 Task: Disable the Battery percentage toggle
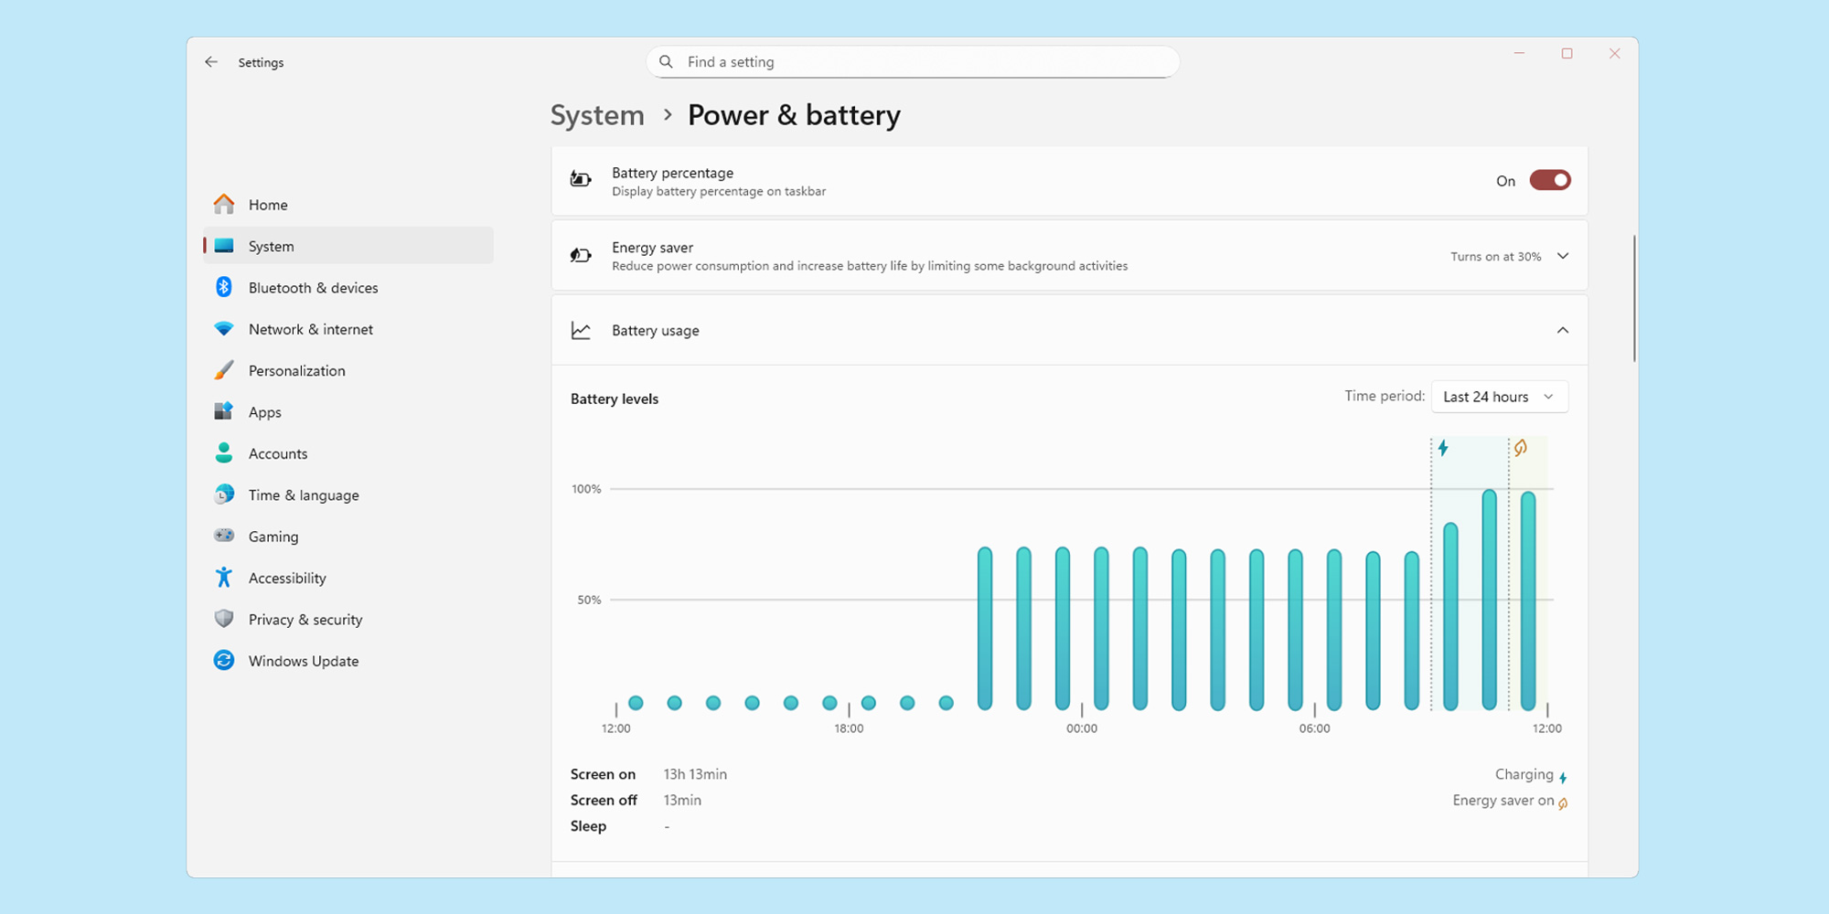pyautogui.click(x=1549, y=180)
